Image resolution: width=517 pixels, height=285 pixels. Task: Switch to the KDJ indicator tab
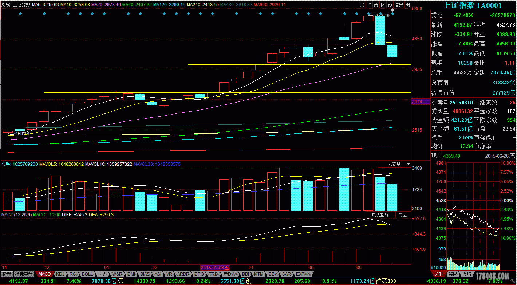60,274
